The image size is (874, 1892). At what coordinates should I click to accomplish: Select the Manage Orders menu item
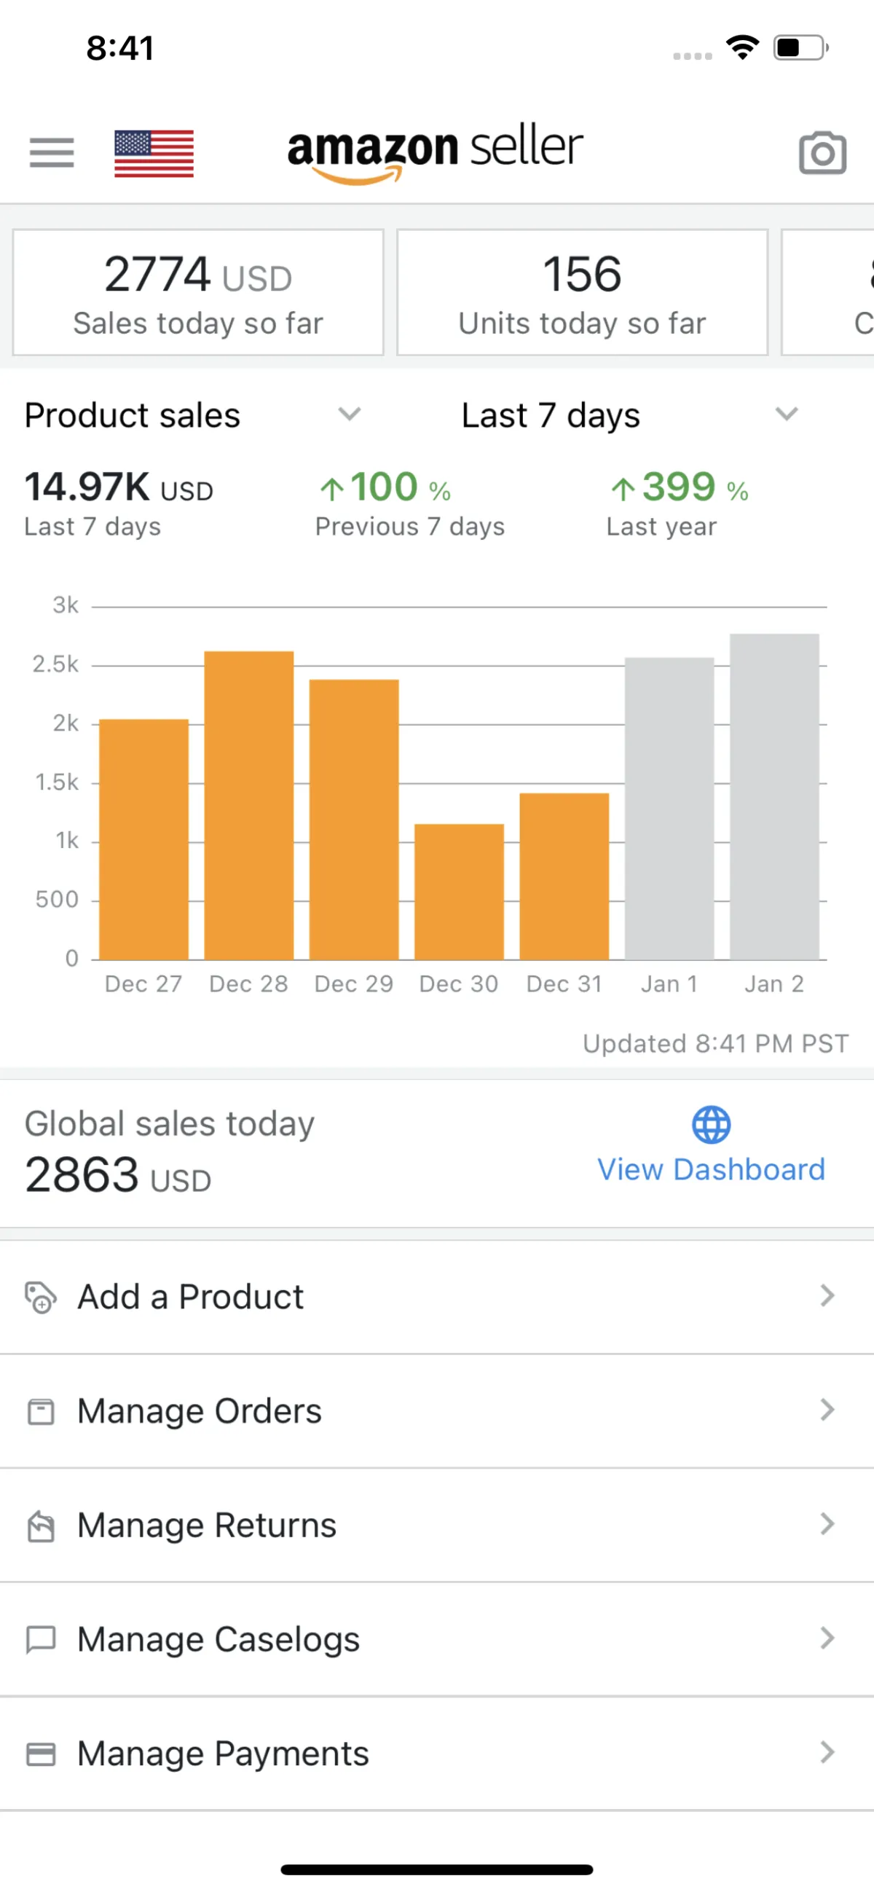pos(200,1411)
